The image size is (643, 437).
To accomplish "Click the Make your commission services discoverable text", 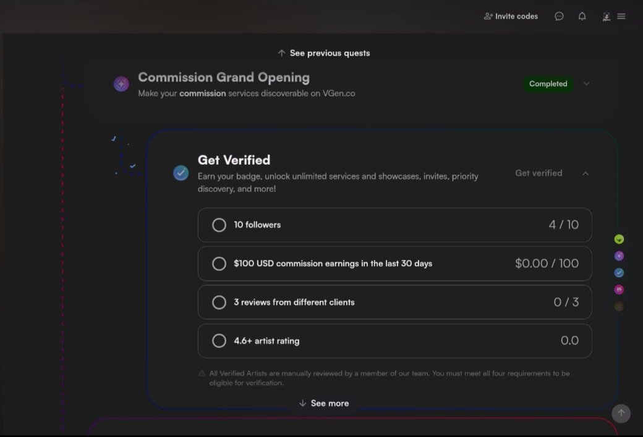I will coord(247,93).
